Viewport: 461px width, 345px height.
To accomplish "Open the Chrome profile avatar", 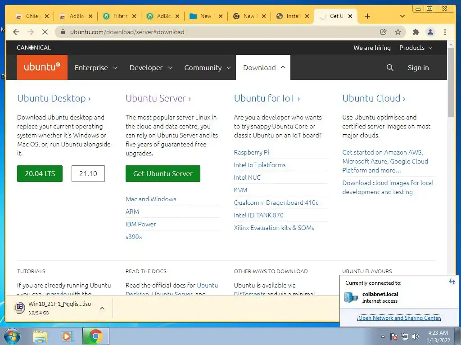I will click(x=430, y=32).
